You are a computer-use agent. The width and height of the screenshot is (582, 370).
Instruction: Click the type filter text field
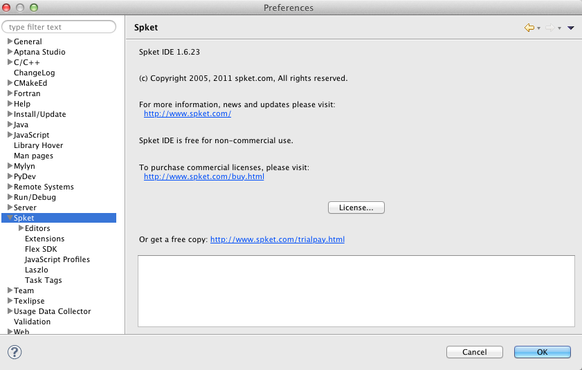(59, 27)
